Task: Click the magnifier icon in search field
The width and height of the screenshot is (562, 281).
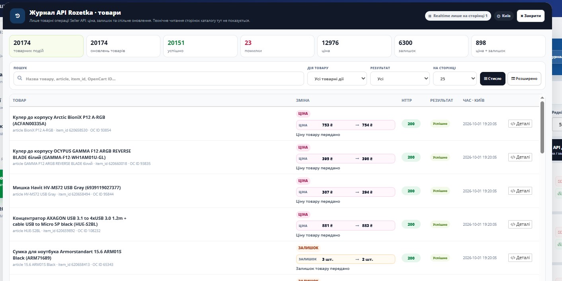Action: (20, 79)
